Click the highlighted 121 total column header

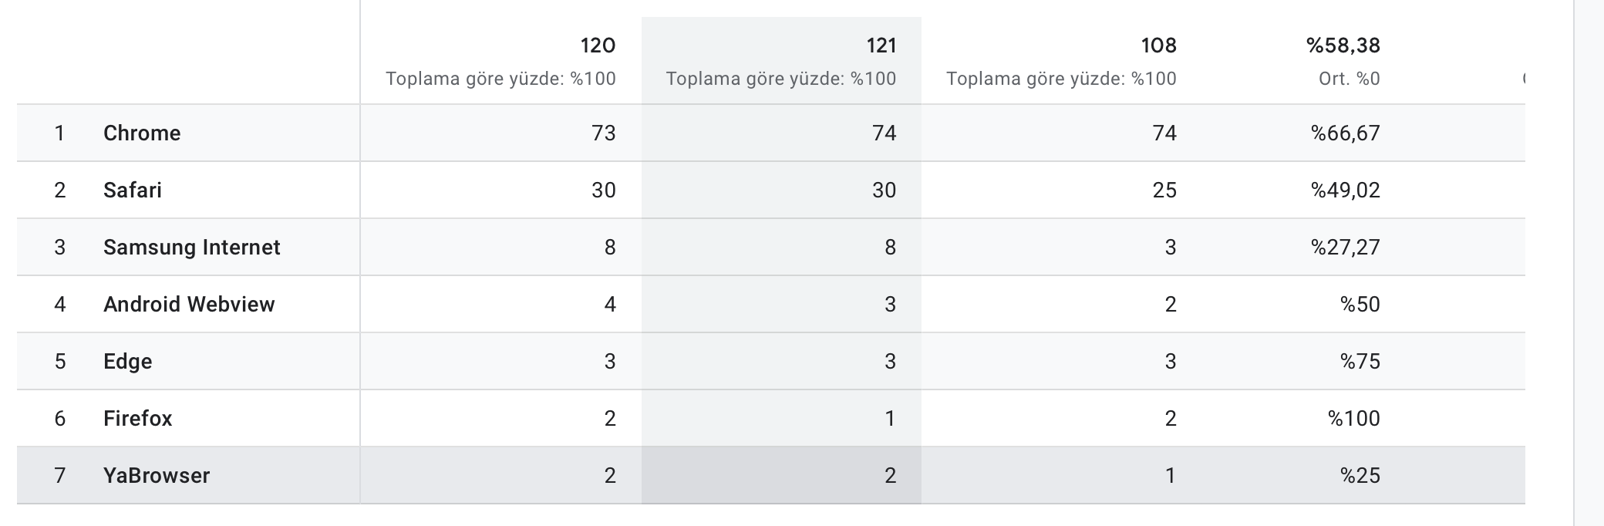tap(781, 60)
